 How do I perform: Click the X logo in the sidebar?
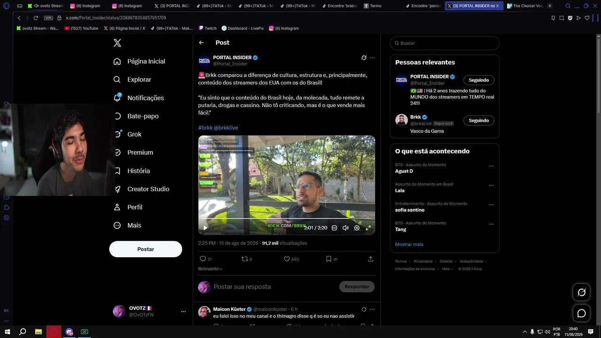point(117,43)
